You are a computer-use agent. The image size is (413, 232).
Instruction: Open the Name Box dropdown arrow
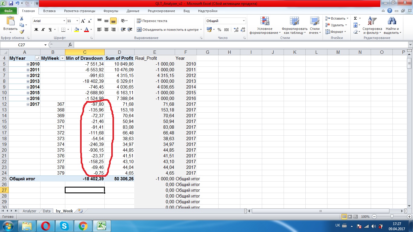pyautogui.click(x=45, y=45)
